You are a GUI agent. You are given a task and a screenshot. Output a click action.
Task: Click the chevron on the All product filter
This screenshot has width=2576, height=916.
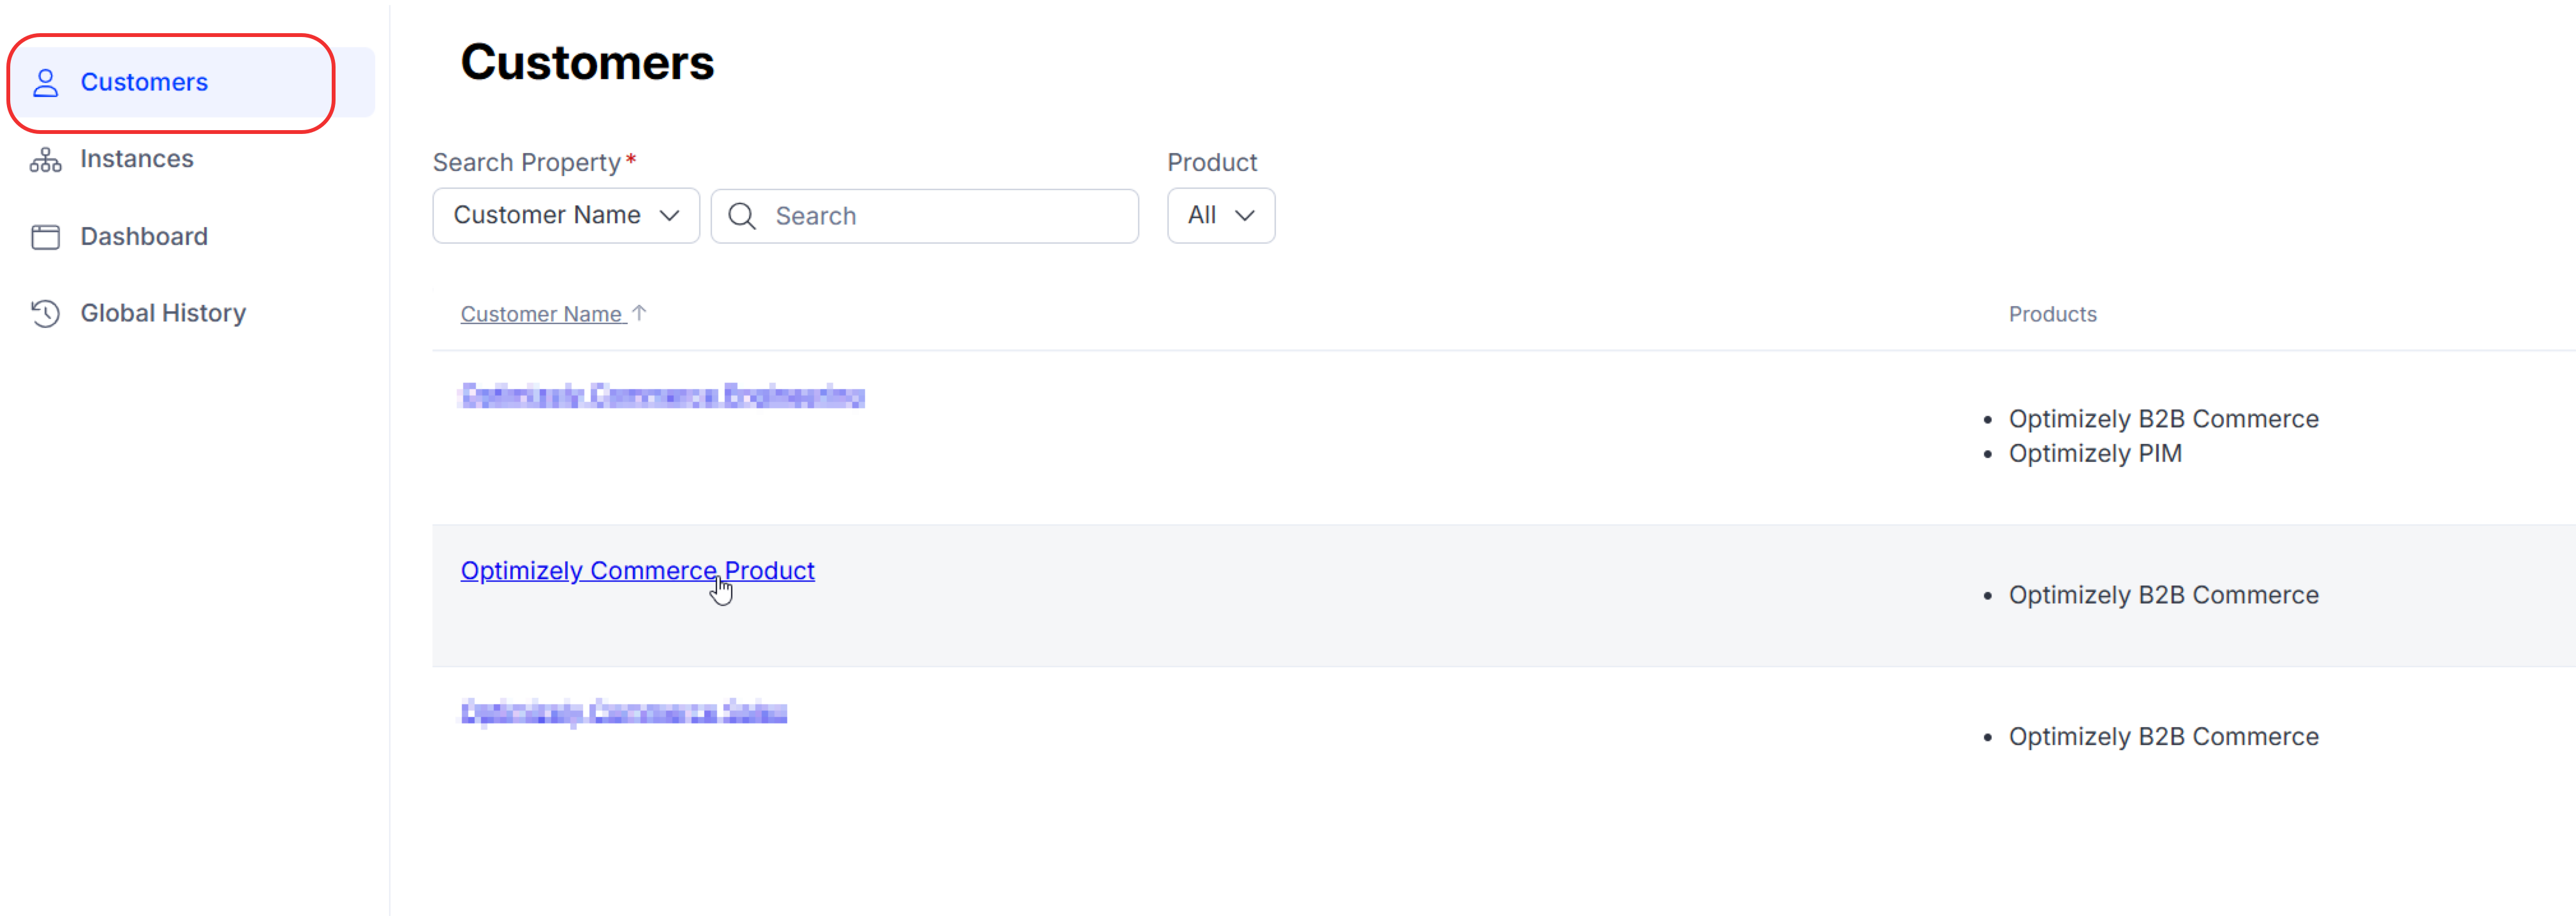(x=1246, y=215)
